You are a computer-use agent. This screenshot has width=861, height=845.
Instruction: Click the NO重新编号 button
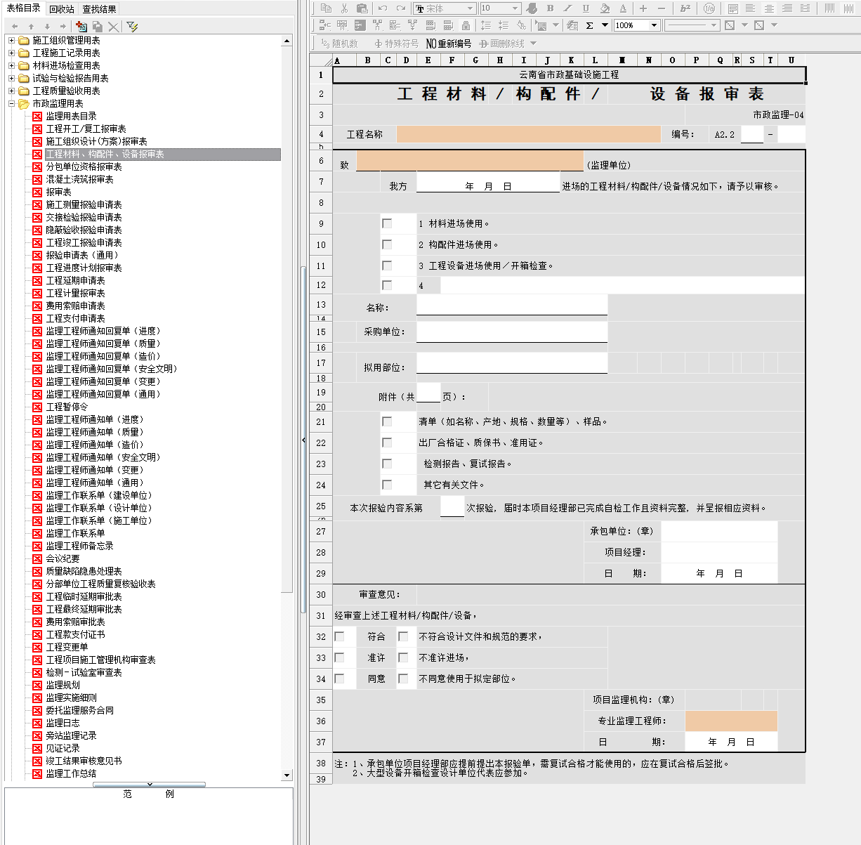point(448,44)
